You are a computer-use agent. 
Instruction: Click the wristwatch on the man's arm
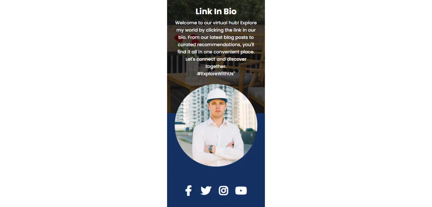tap(211, 149)
